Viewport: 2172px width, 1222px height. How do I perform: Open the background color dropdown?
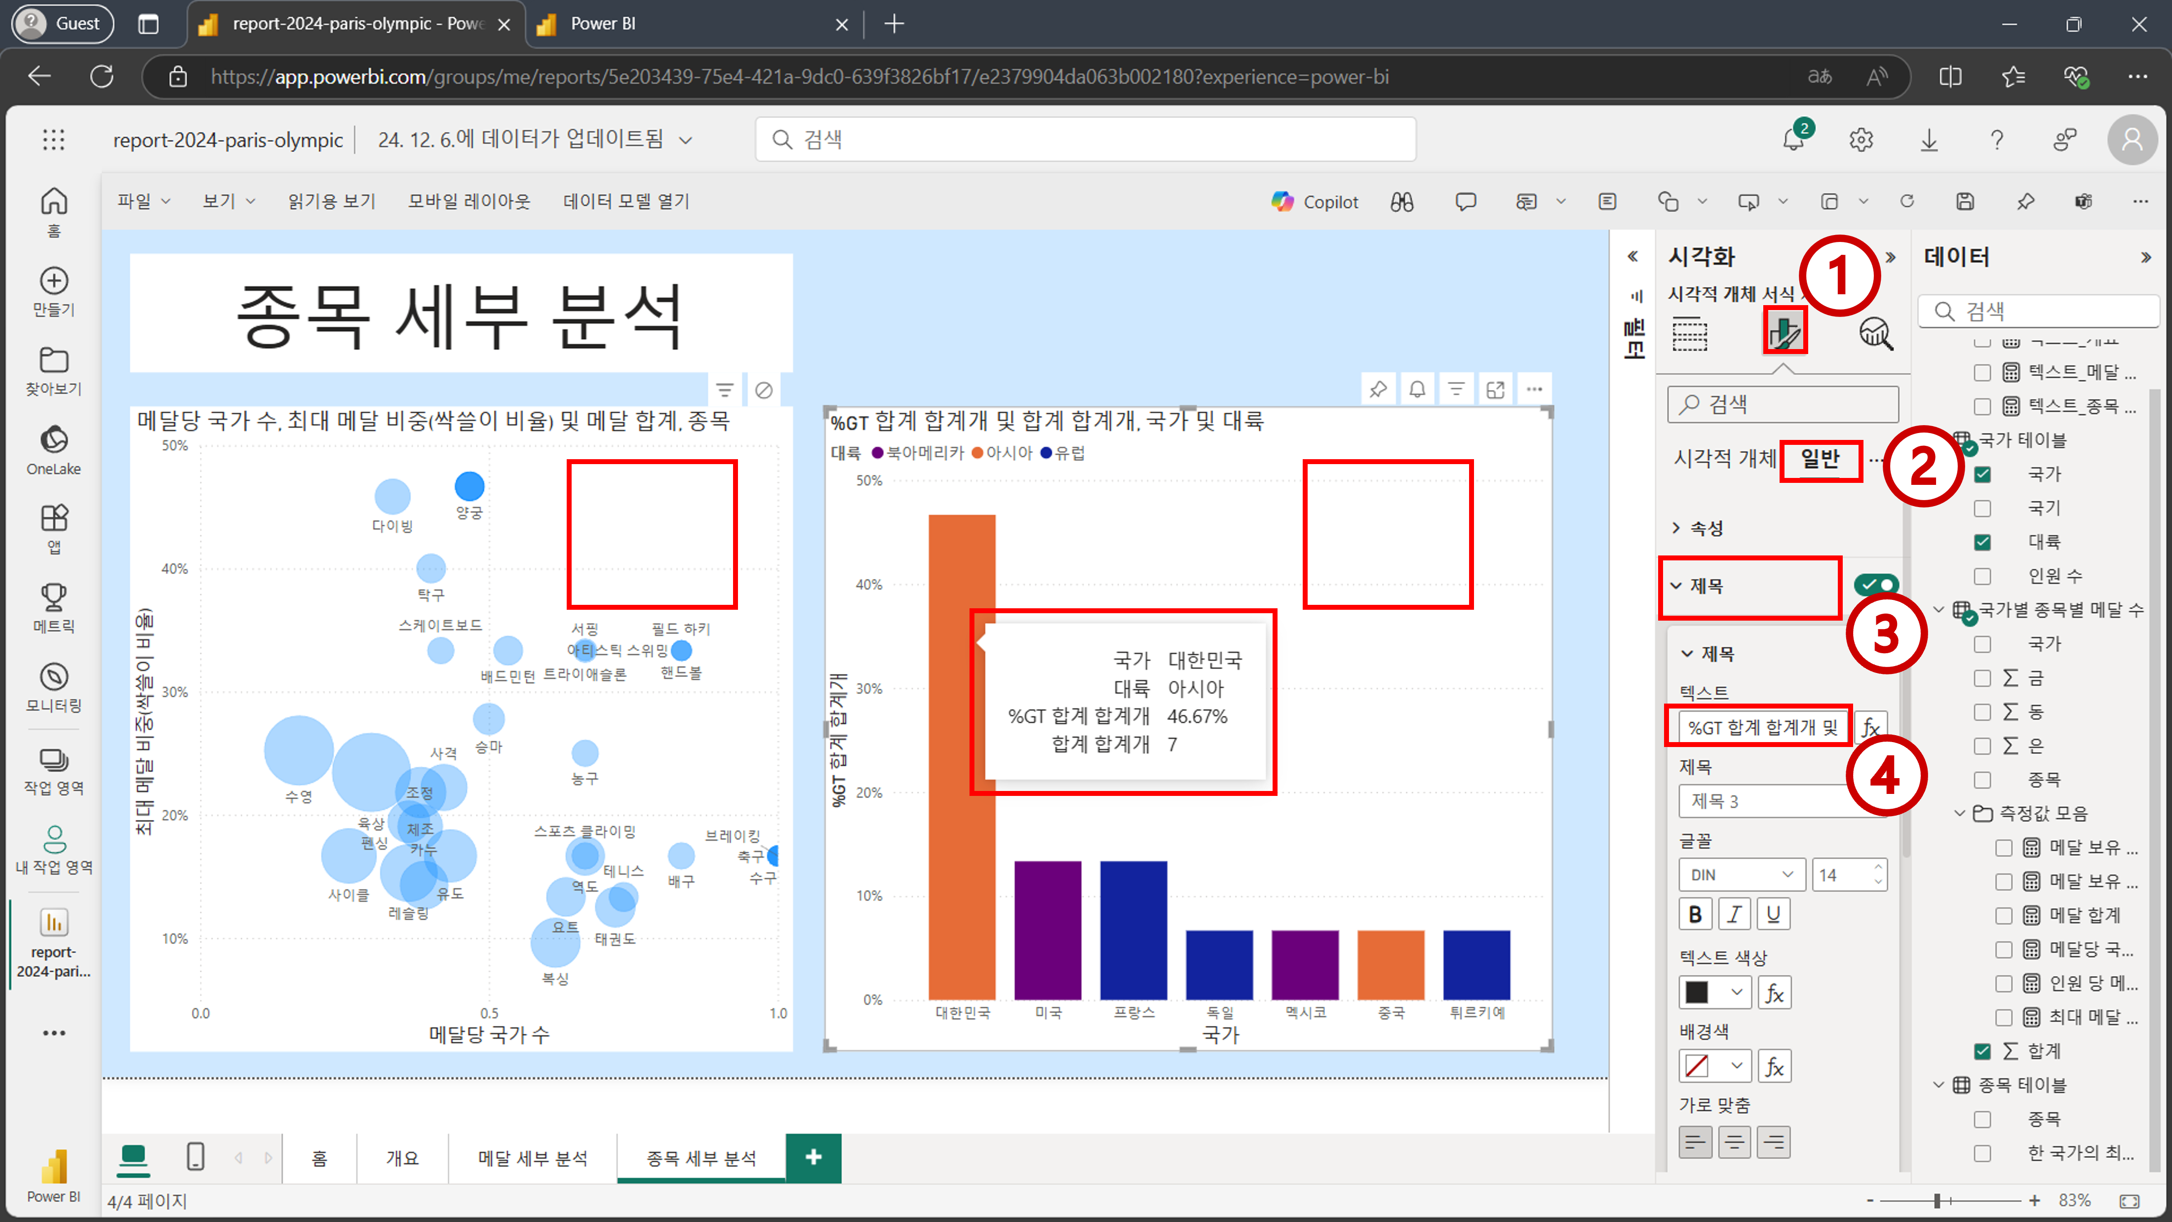point(1737,1066)
